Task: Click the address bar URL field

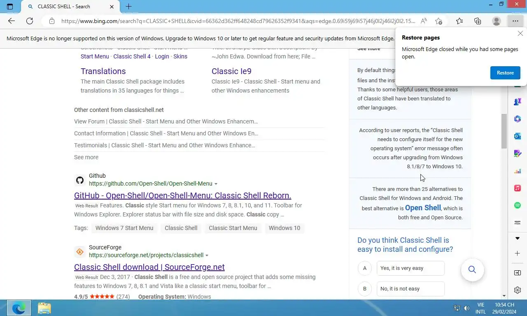Action: [238, 21]
